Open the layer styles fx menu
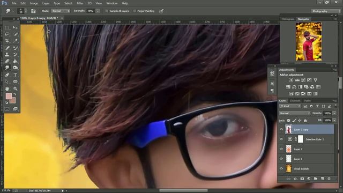 (295, 179)
